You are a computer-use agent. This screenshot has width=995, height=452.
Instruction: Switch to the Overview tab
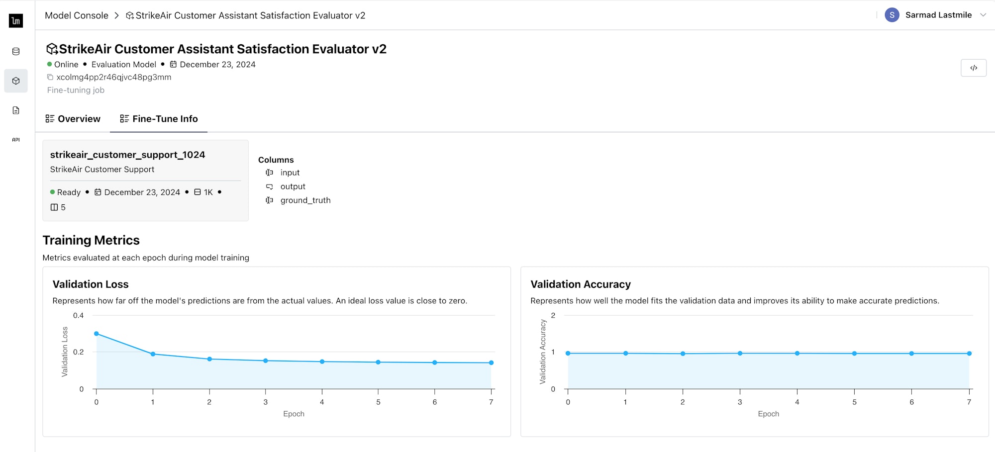click(x=73, y=119)
